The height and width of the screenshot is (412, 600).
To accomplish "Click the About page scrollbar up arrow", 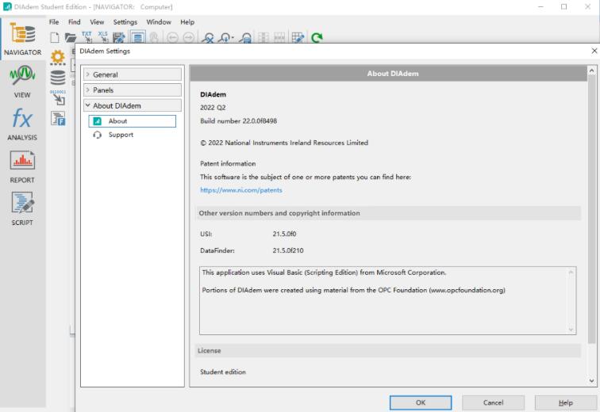I will tap(591, 71).
